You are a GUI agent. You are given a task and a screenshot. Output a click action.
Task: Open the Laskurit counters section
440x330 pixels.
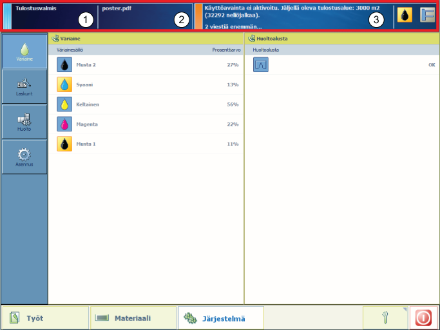24,86
